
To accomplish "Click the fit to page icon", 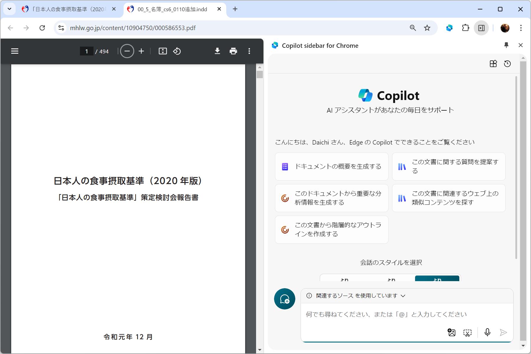I will pyautogui.click(x=163, y=51).
